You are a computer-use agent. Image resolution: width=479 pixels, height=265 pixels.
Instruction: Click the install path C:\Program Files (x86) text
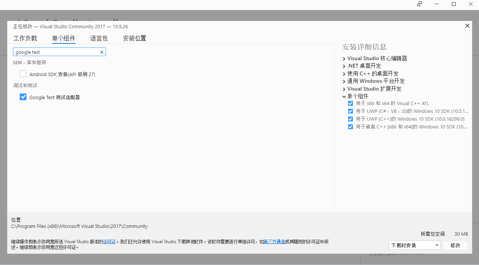pyautogui.click(x=79, y=226)
